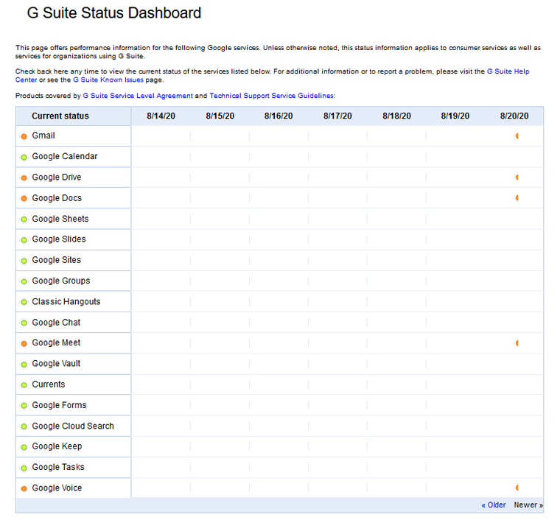
Task: Open Technical Support Service Guidelines link
Action: coord(272,96)
